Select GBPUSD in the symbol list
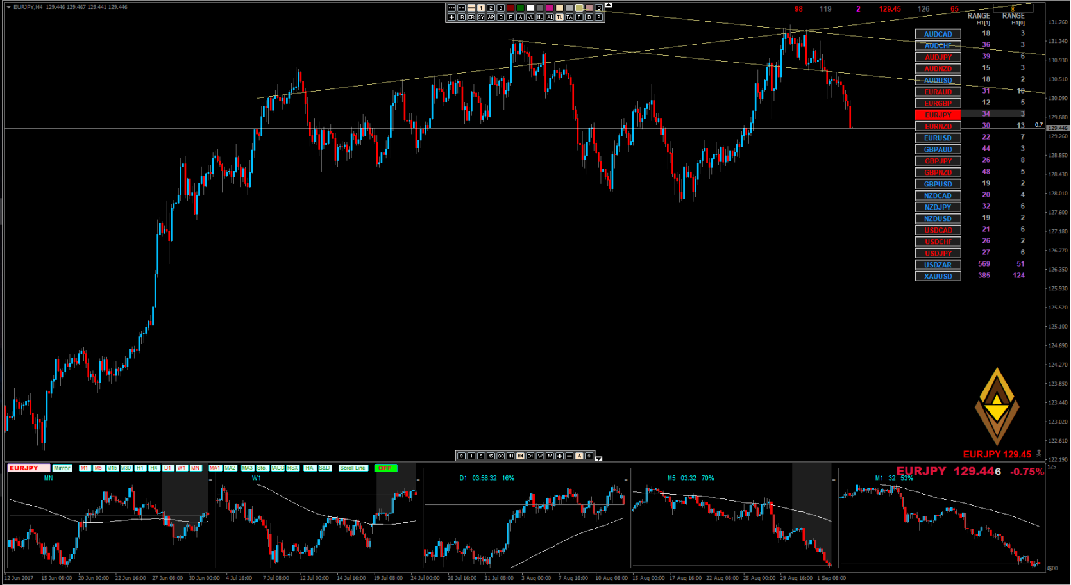 938,184
